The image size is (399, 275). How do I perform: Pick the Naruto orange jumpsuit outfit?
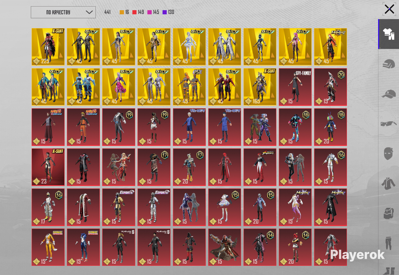pos(83,127)
